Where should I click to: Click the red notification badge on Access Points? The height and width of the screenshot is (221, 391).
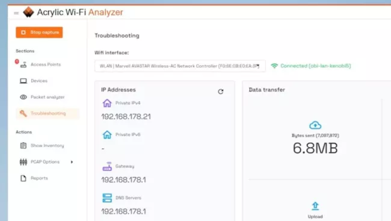click(17, 61)
